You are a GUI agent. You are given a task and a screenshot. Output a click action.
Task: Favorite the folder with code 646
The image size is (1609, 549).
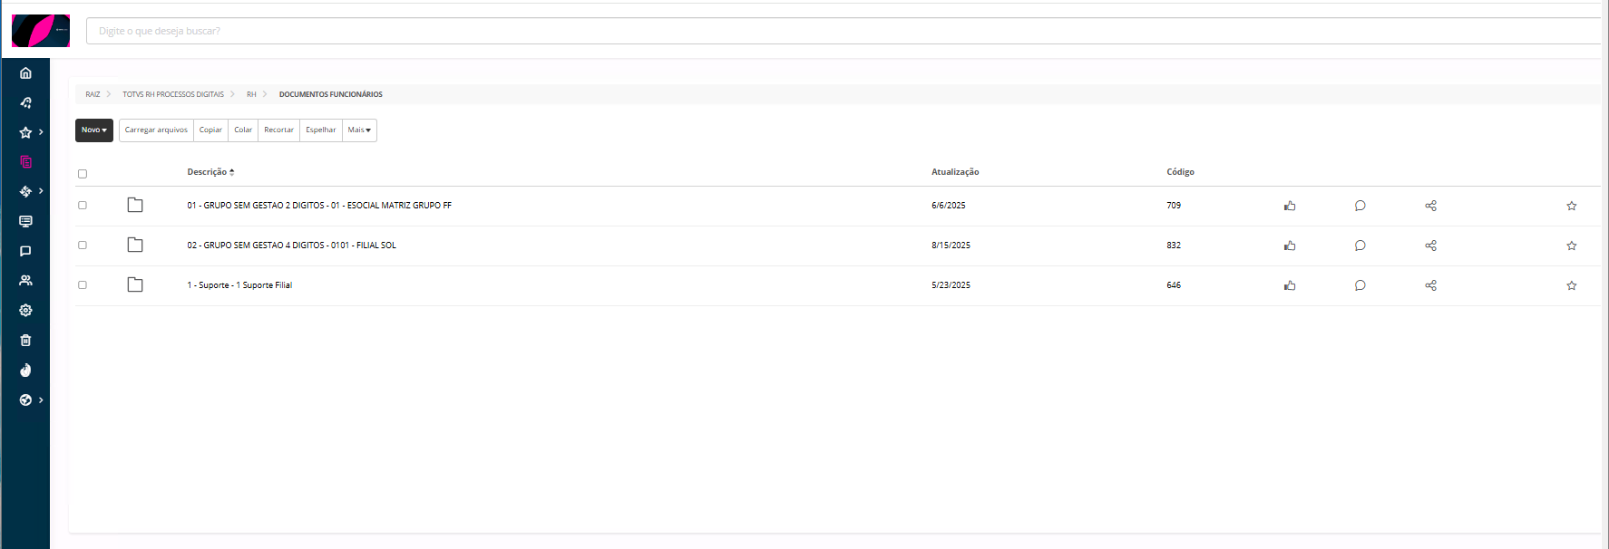click(1572, 285)
